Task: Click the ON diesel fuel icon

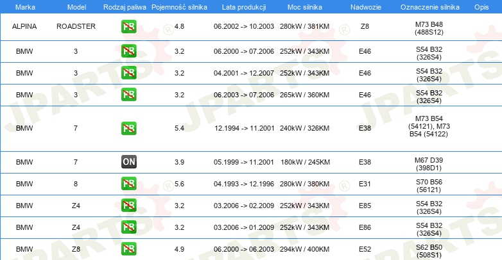Action: pos(128,162)
